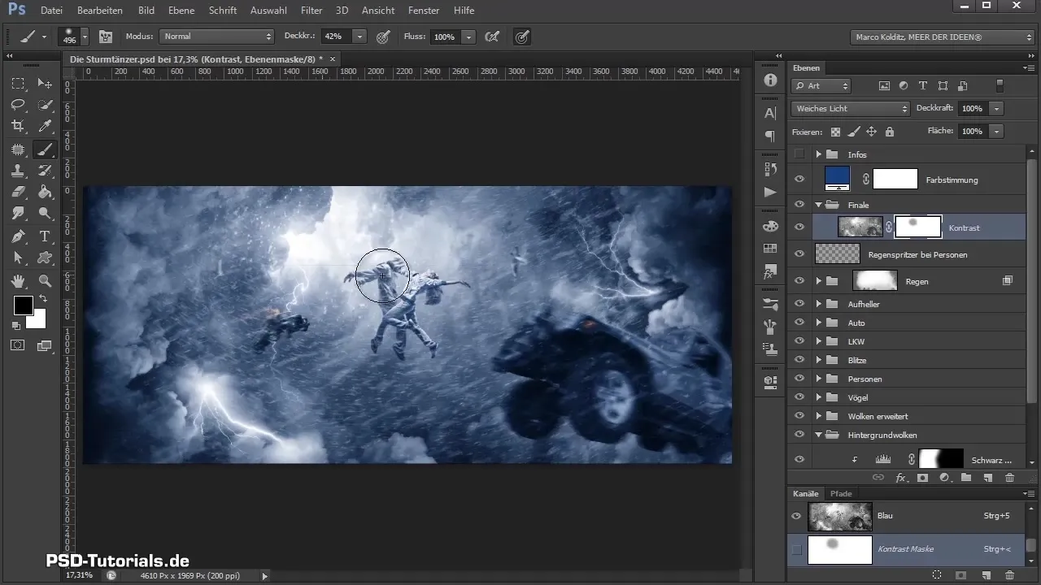The height and width of the screenshot is (585, 1041).
Task: Open workspace dropdown Marco Kolditz
Action: pyautogui.click(x=942, y=37)
